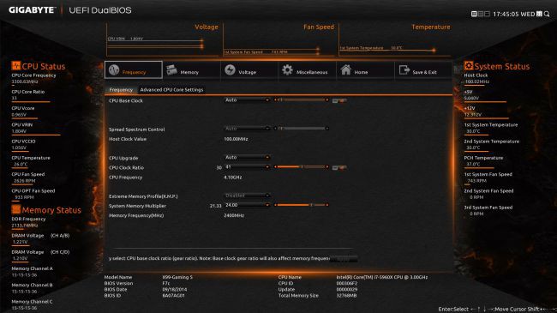The height and width of the screenshot is (313, 557).
Task: Toggle the CPU Clock Ratio input switch
Action: click(x=339, y=167)
